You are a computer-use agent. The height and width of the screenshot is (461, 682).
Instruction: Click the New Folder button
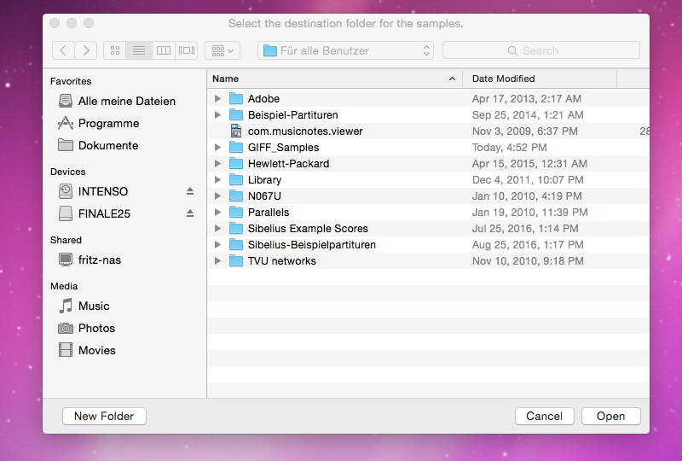coord(104,416)
